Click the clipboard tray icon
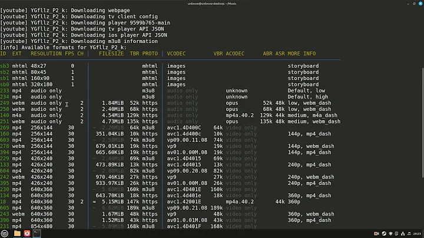The height and width of the screenshot is (238, 424). pos(396,234)
